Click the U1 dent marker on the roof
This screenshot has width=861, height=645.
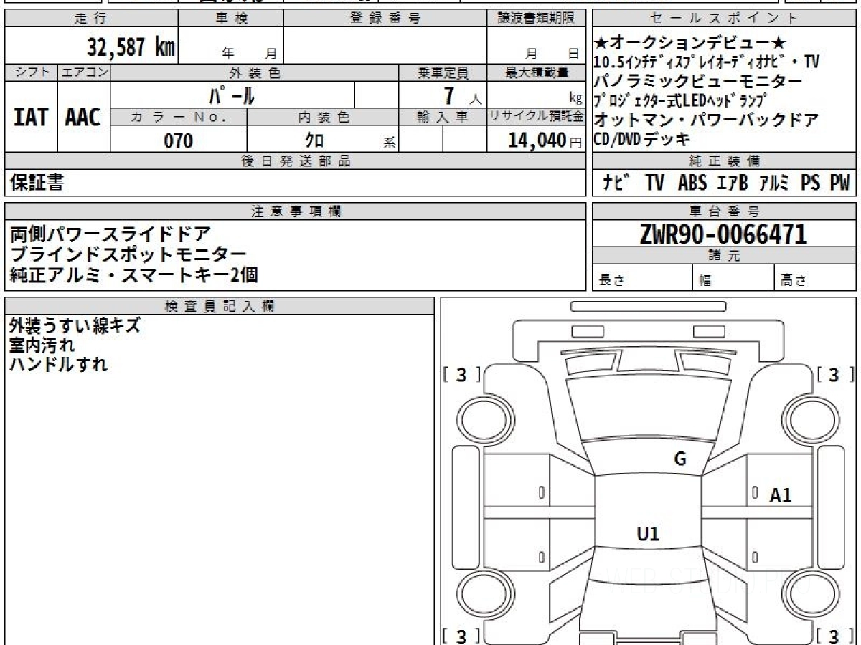648,533
